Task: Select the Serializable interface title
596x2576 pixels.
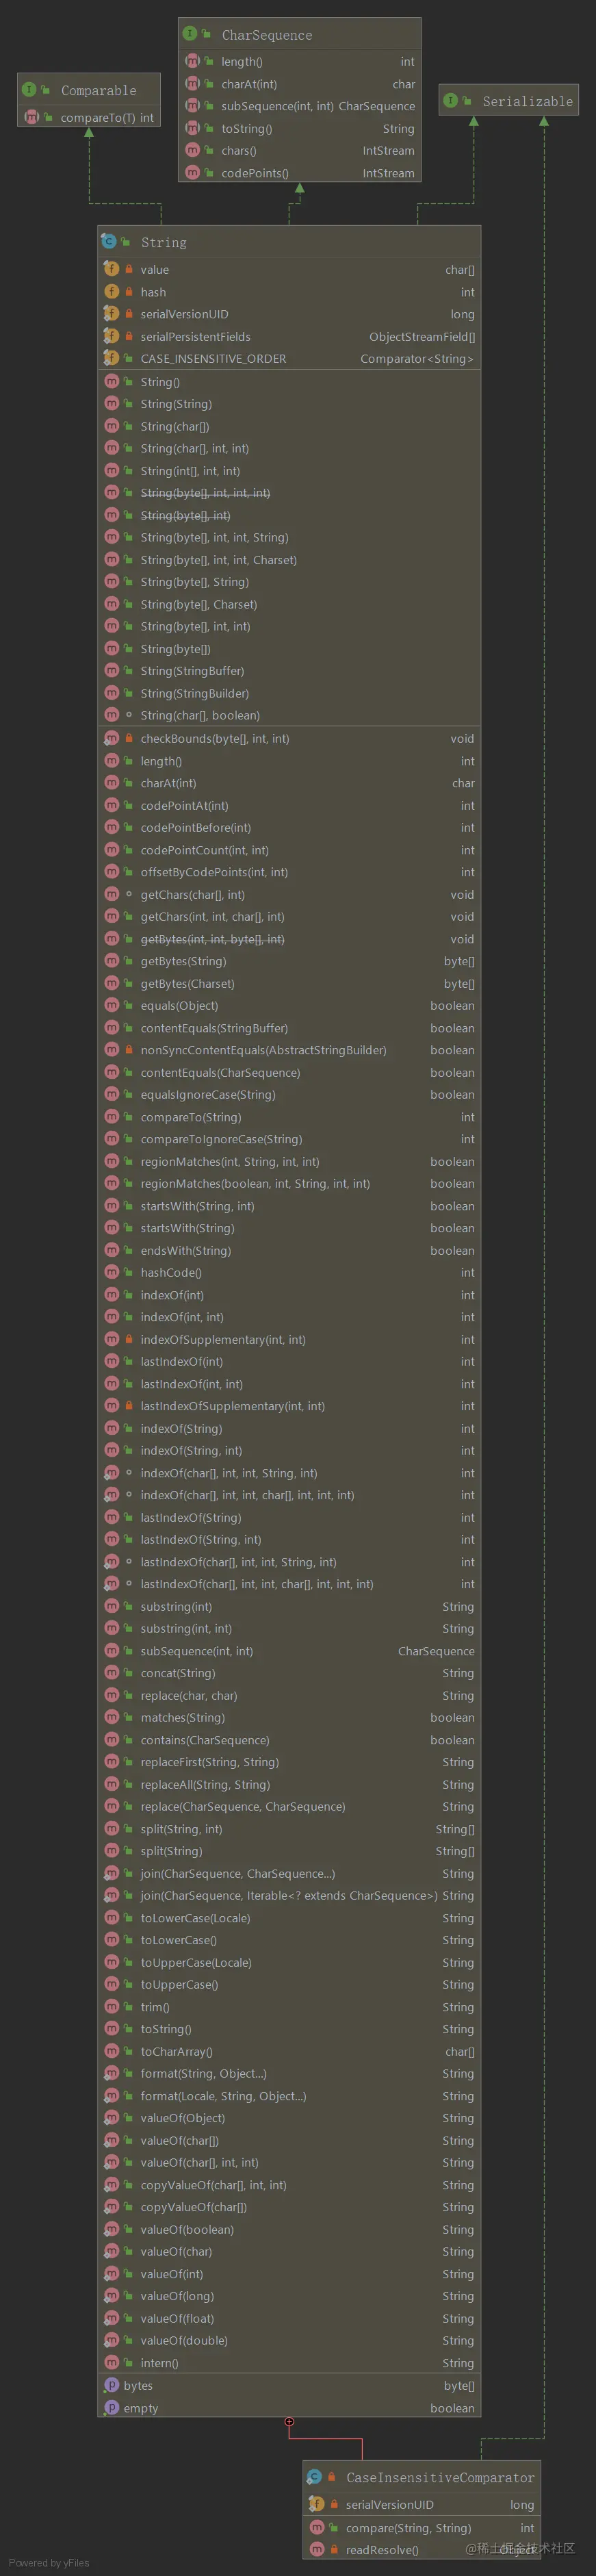Action: tap(527, 101)
